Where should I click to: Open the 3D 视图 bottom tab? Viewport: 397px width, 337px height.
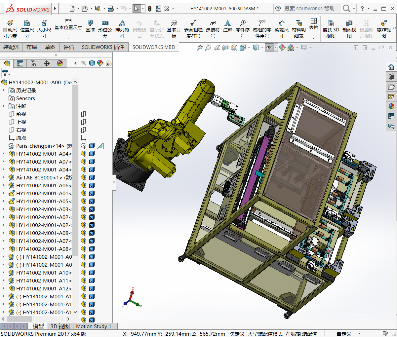pos(60,326)
